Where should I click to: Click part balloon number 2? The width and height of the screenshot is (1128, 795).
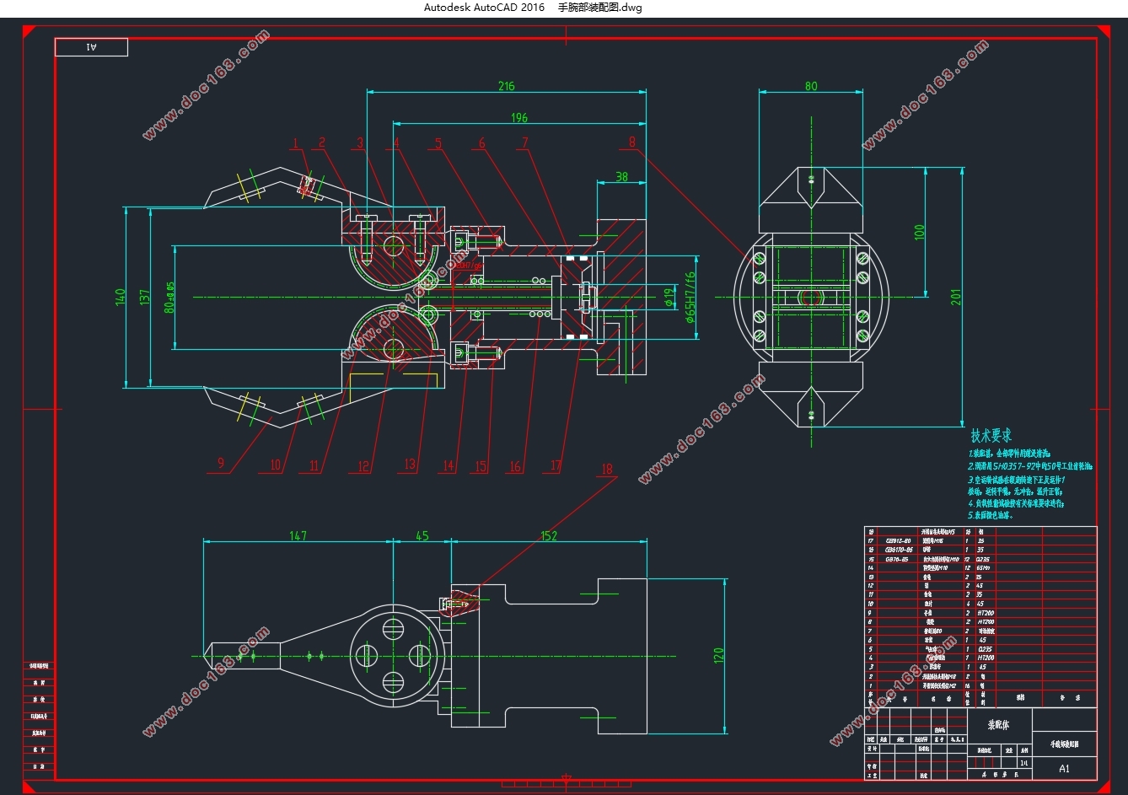click(x=321, y=143)
